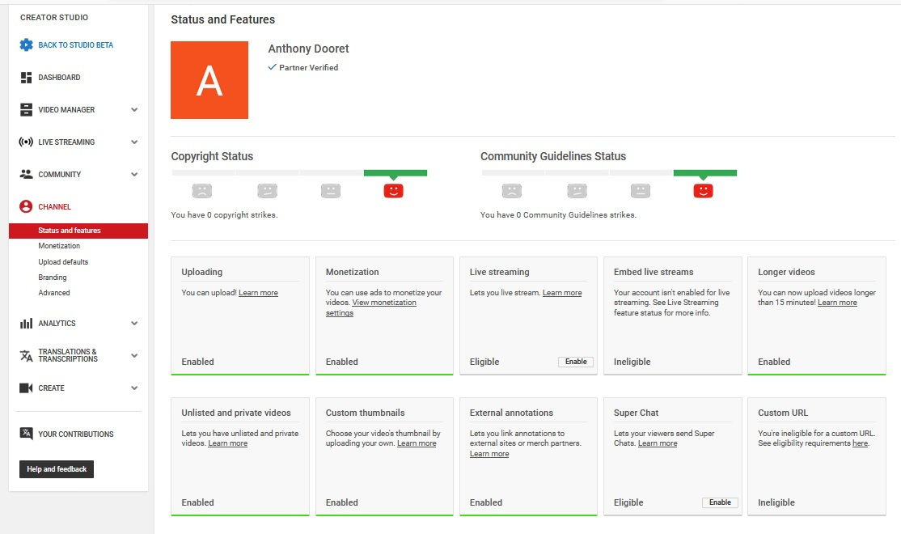The width and height of the screenshot is (901, 534).
Task: Click the Status and Features page heading
Action: 223,19
